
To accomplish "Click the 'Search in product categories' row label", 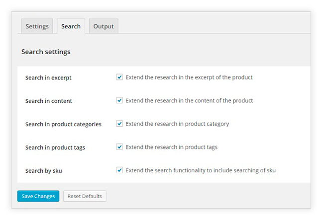I will tap(63, 124).
